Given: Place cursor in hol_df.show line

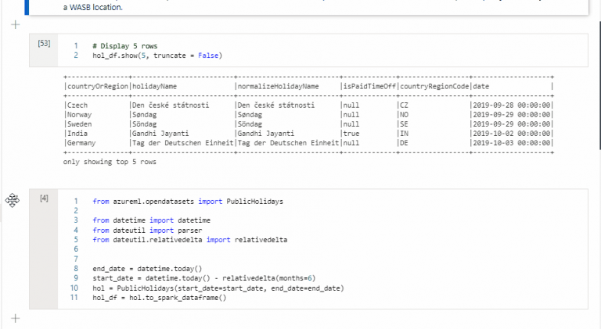Looking at the screenshot, I should click(157, 55).
